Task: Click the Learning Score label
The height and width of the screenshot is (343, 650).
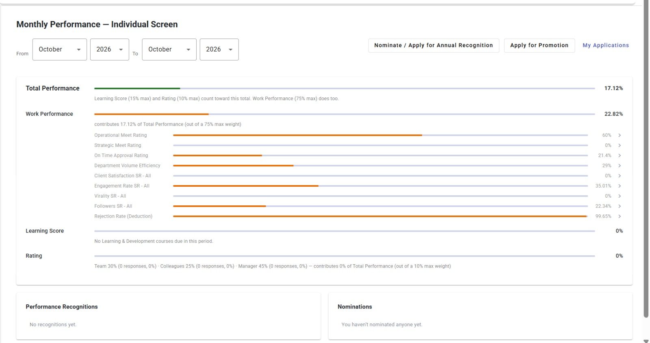Action: [45, 231]
